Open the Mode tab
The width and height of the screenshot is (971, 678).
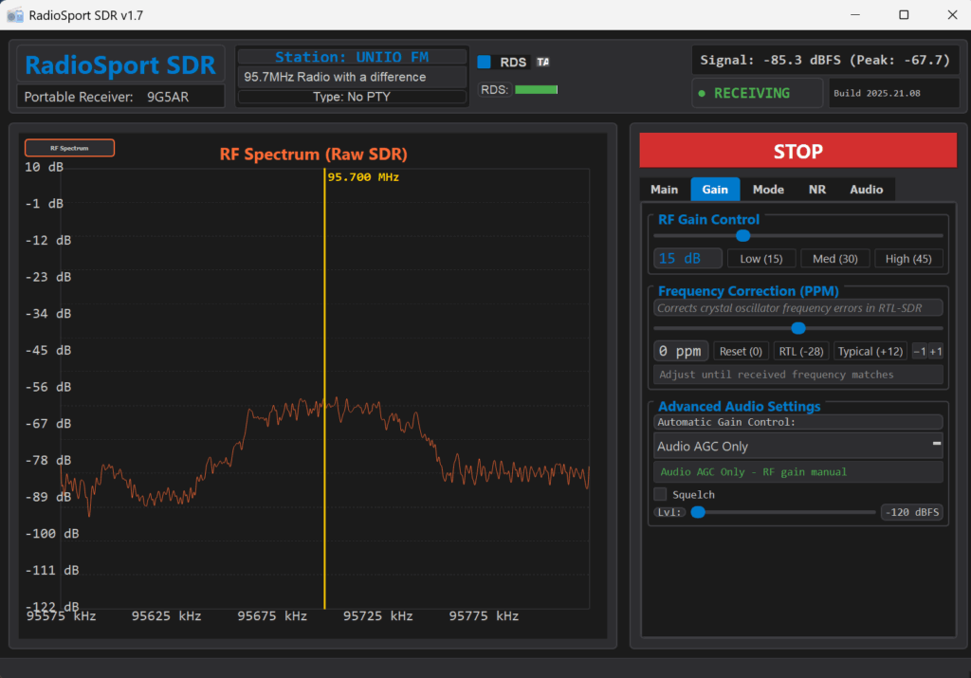pos(768,190)
